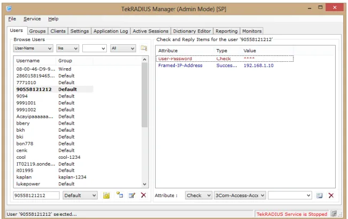Open the File menu

[x=12, y=19]
